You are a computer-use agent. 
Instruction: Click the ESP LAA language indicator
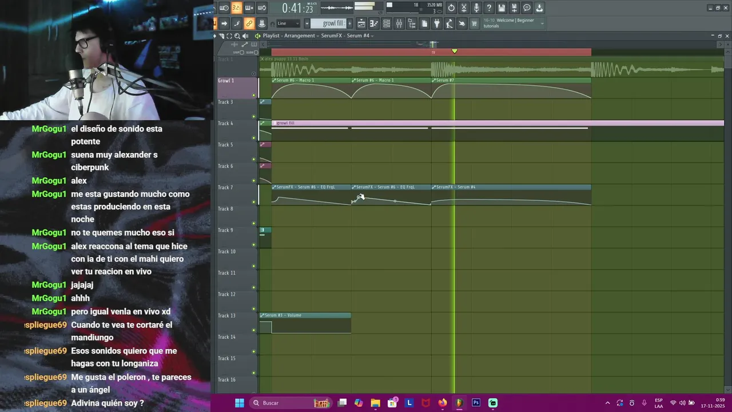click(659, 403)
